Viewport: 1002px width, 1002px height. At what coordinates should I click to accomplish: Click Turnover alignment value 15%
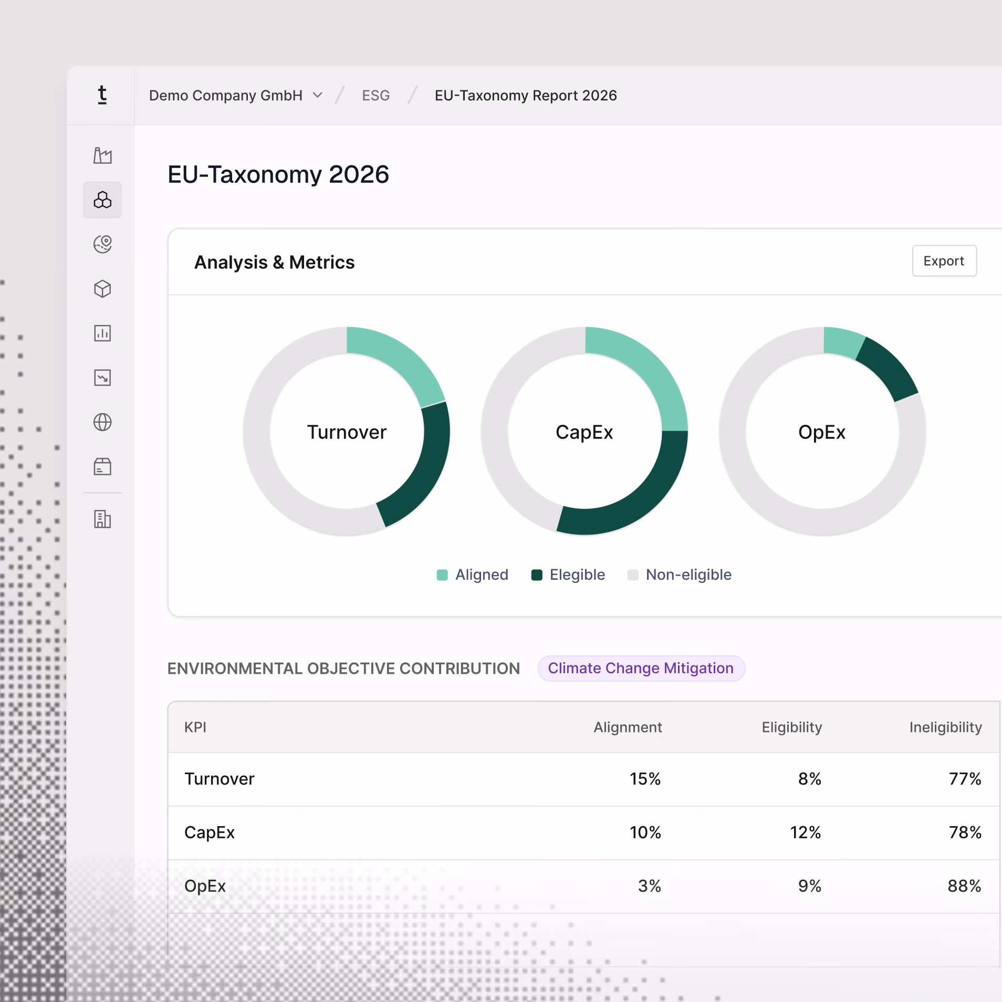645,779
